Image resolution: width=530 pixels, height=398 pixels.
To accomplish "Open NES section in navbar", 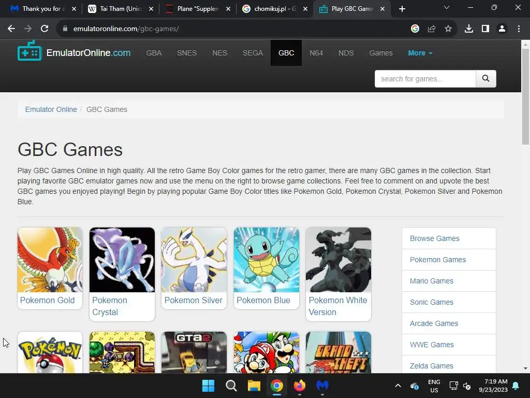I will pos(219,53).
